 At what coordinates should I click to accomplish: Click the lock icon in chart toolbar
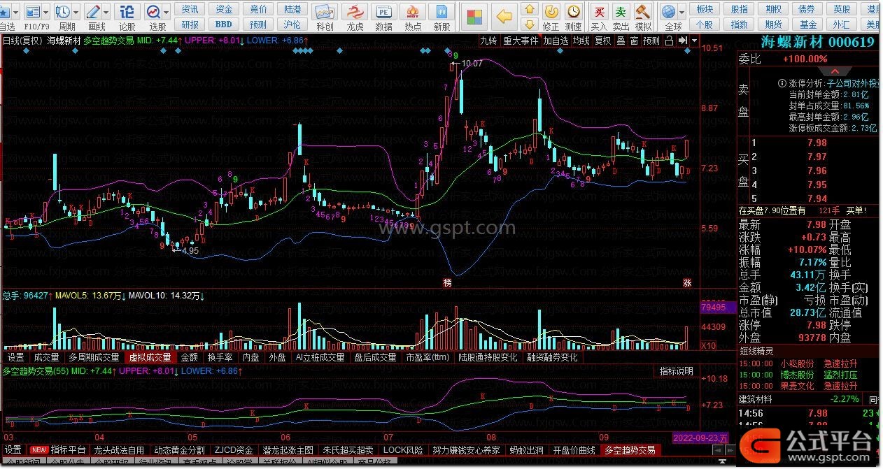(x=669, y=41)
